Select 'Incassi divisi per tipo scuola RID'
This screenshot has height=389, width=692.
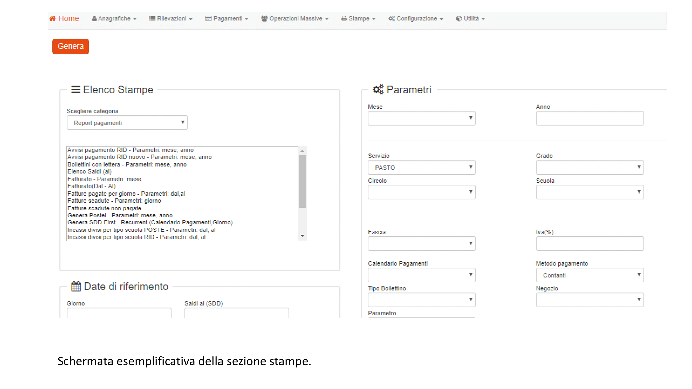[136, 237]
